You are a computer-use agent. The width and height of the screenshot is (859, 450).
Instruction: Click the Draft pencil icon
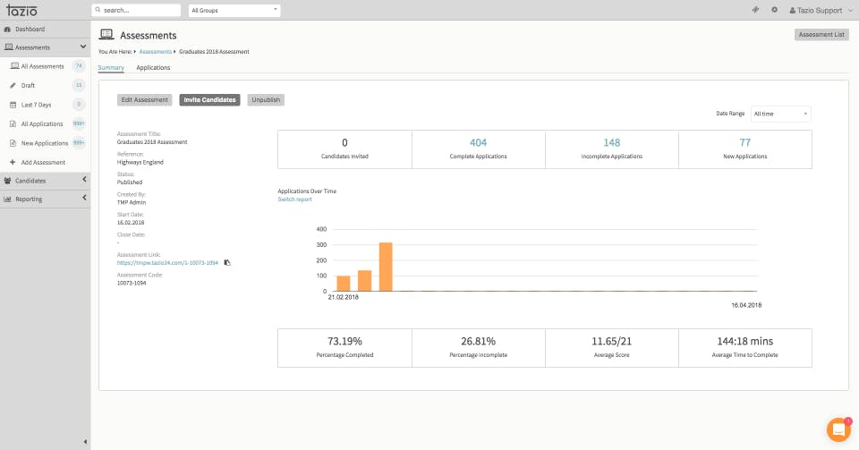(13, 85)
